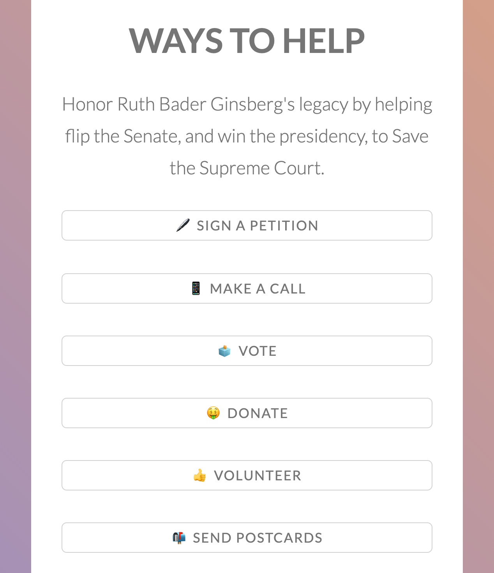Click the VOTE button
494x573 pixels.
tap(247, 351)
